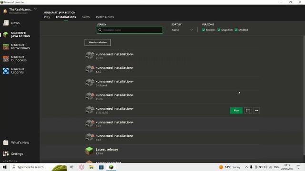Focus the installation name search field

pyautogui.click(x=130, y=30)
